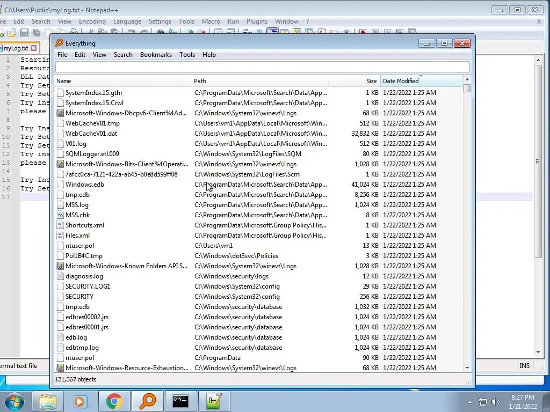Show hidden system tray icons arrow
Screen dimensions: 550x412
pos(469,402)
